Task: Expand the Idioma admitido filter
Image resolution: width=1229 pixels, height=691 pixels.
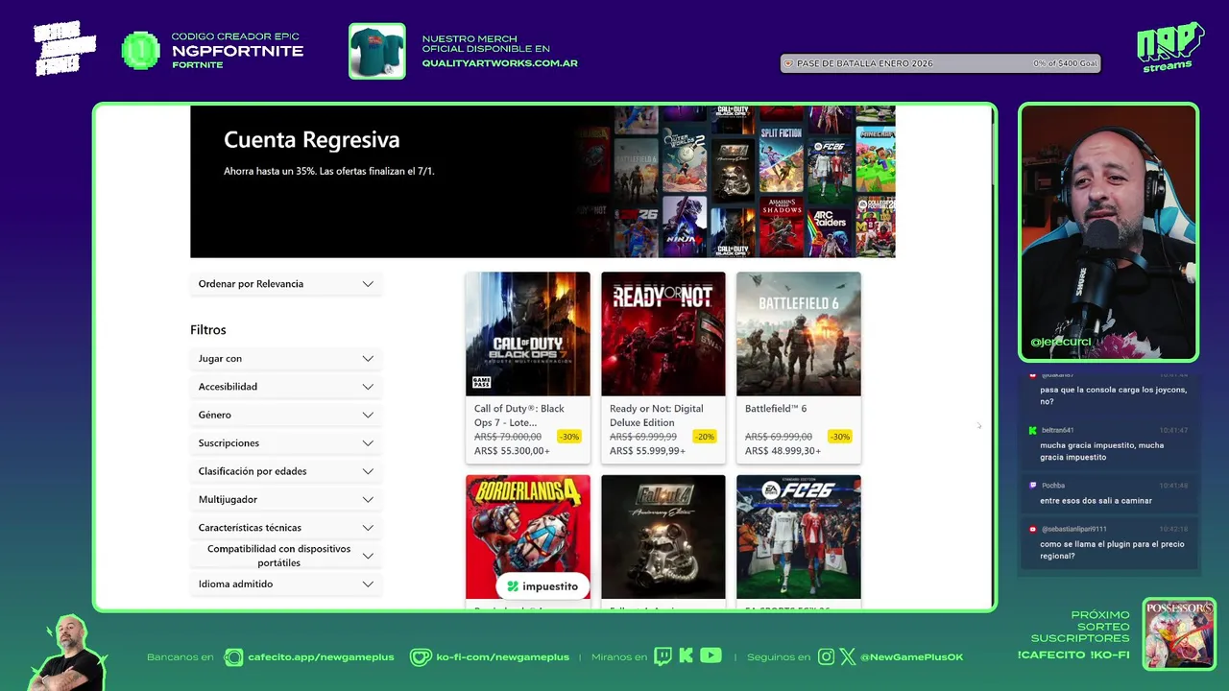Action: 286,584
